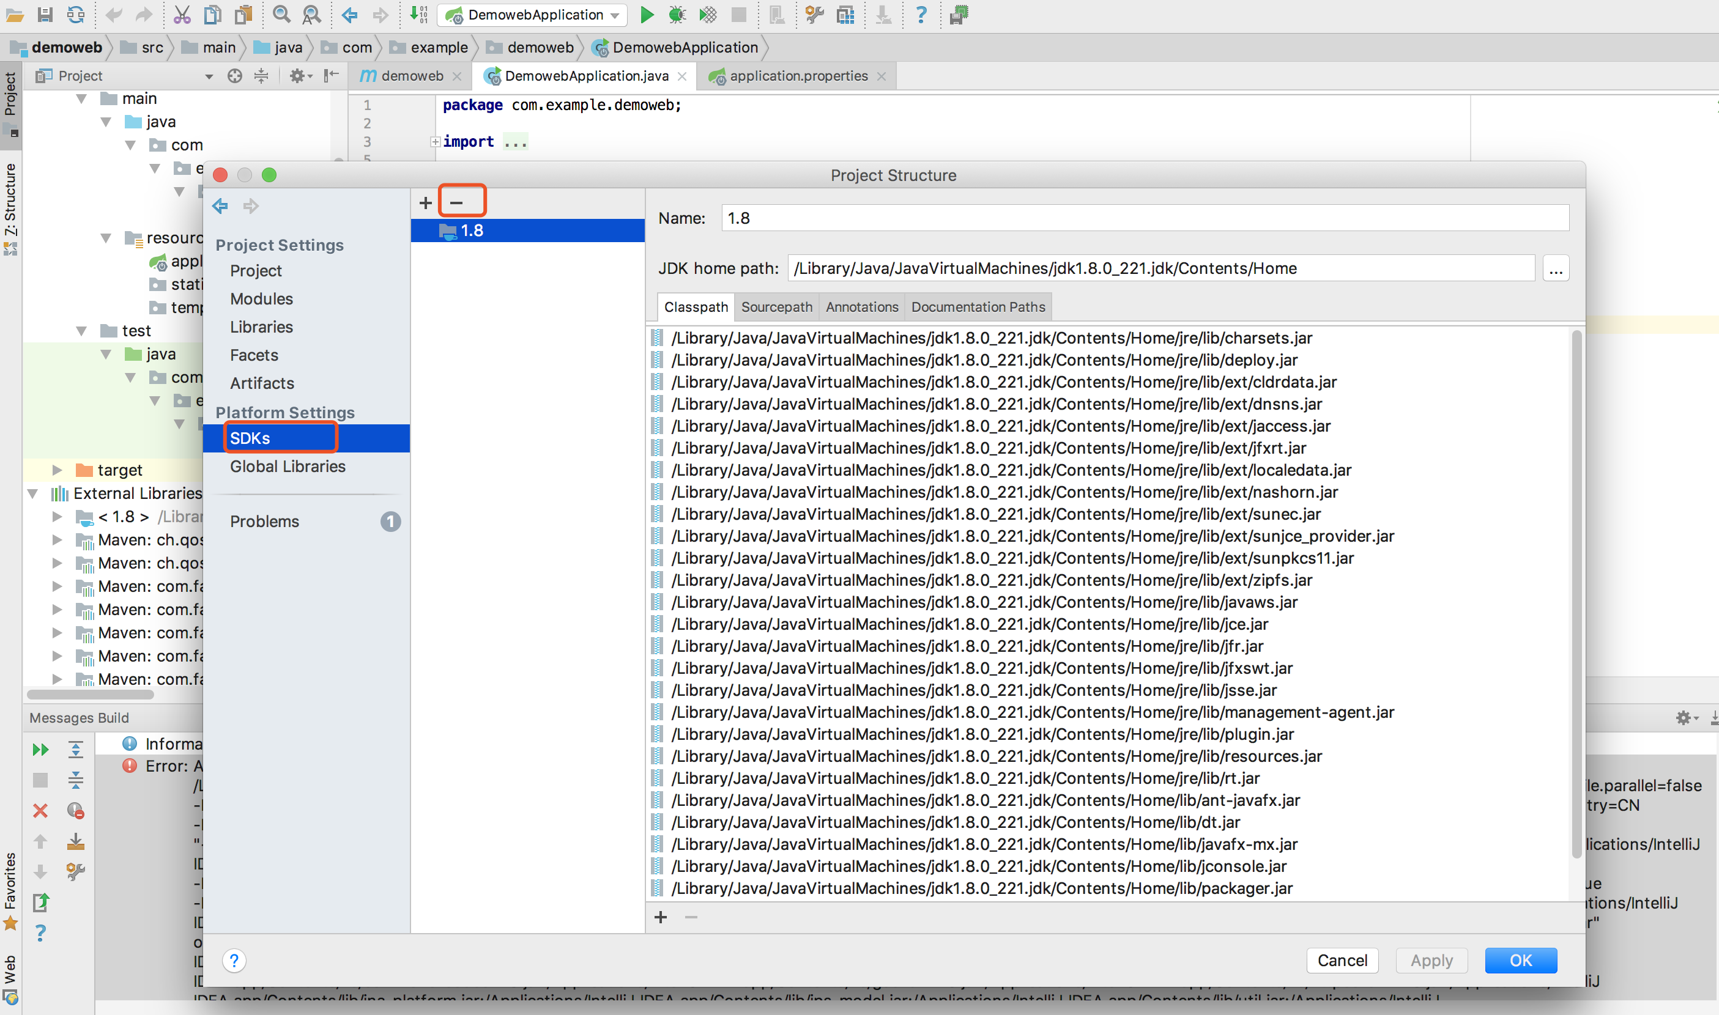Click the Run DemowebApplication green play icon
1719x1015 pixels.
click(646, 14)
